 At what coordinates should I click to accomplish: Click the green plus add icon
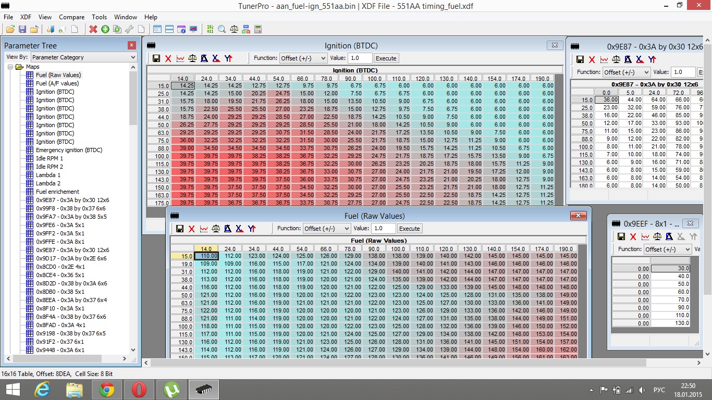(x=105, y=29)
